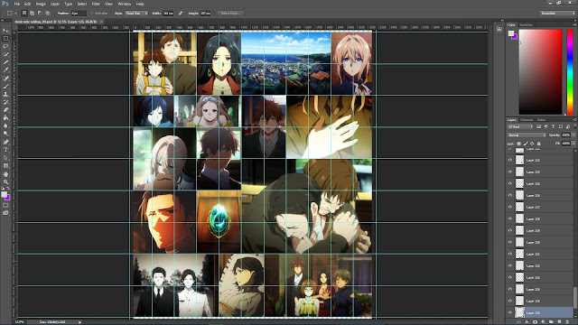Toggle visibility of Layer 114
The image size is (578, 325).
point(510,172)
